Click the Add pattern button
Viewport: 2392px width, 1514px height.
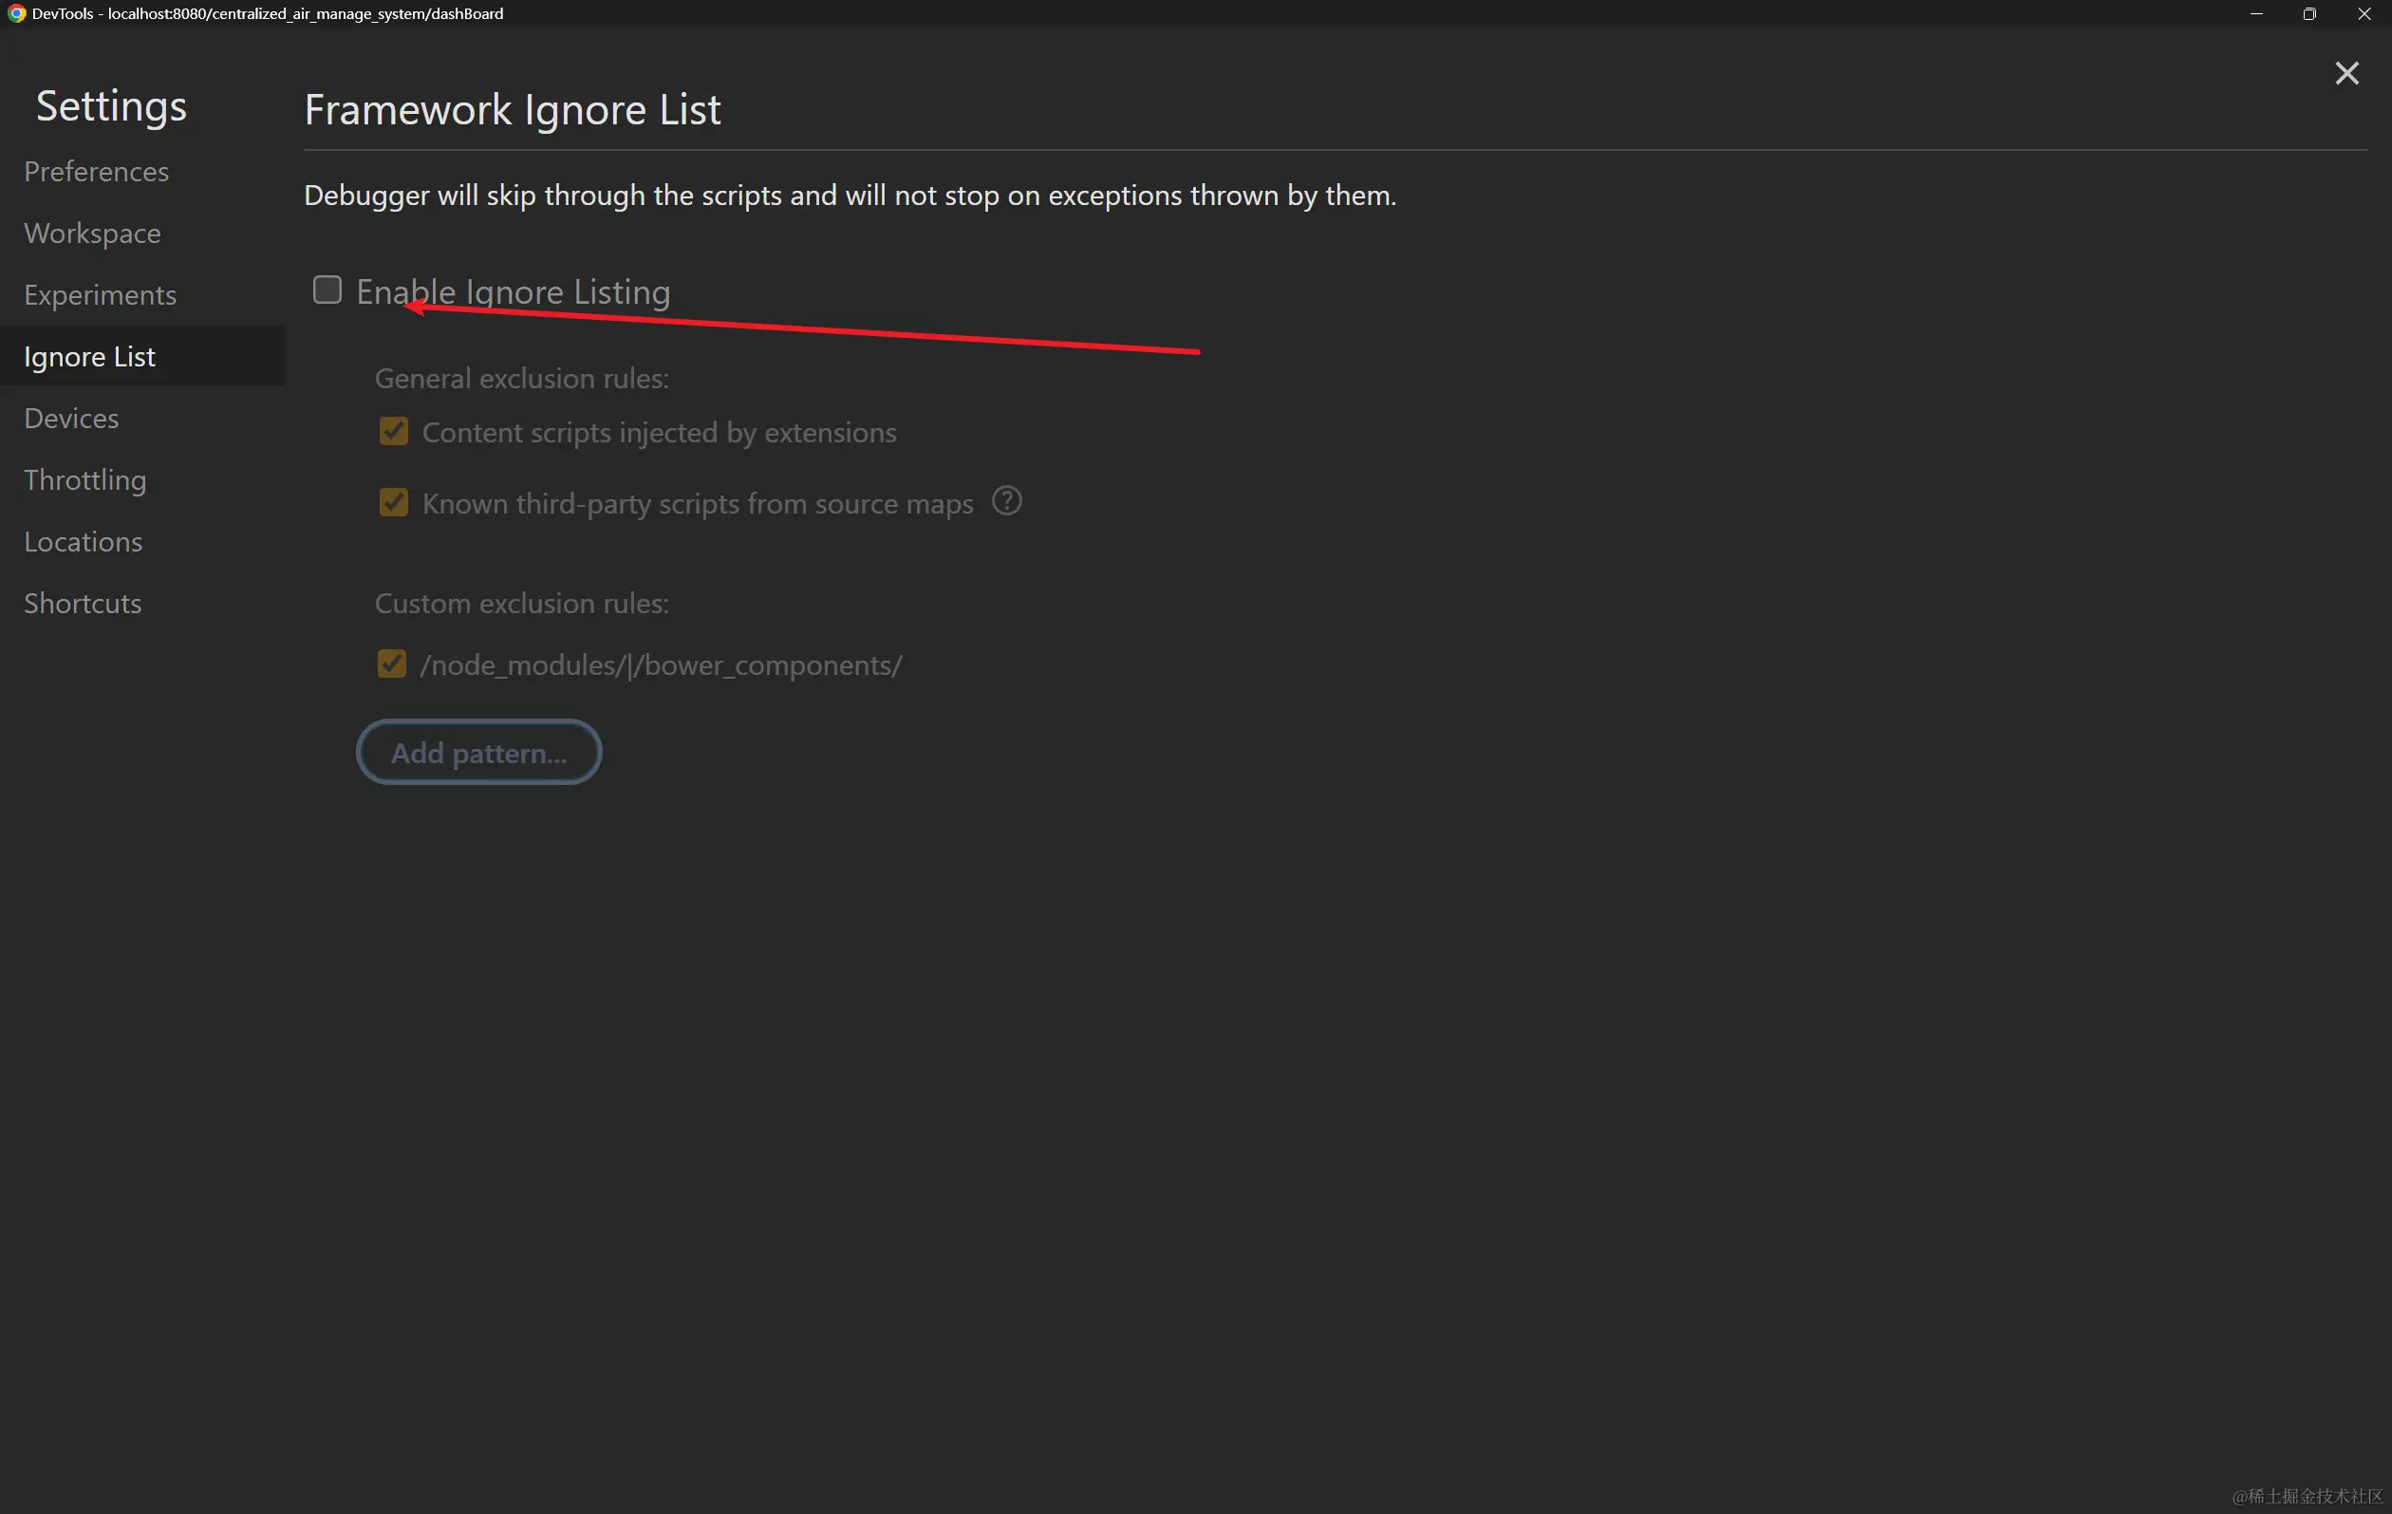(x=478, y=752)
